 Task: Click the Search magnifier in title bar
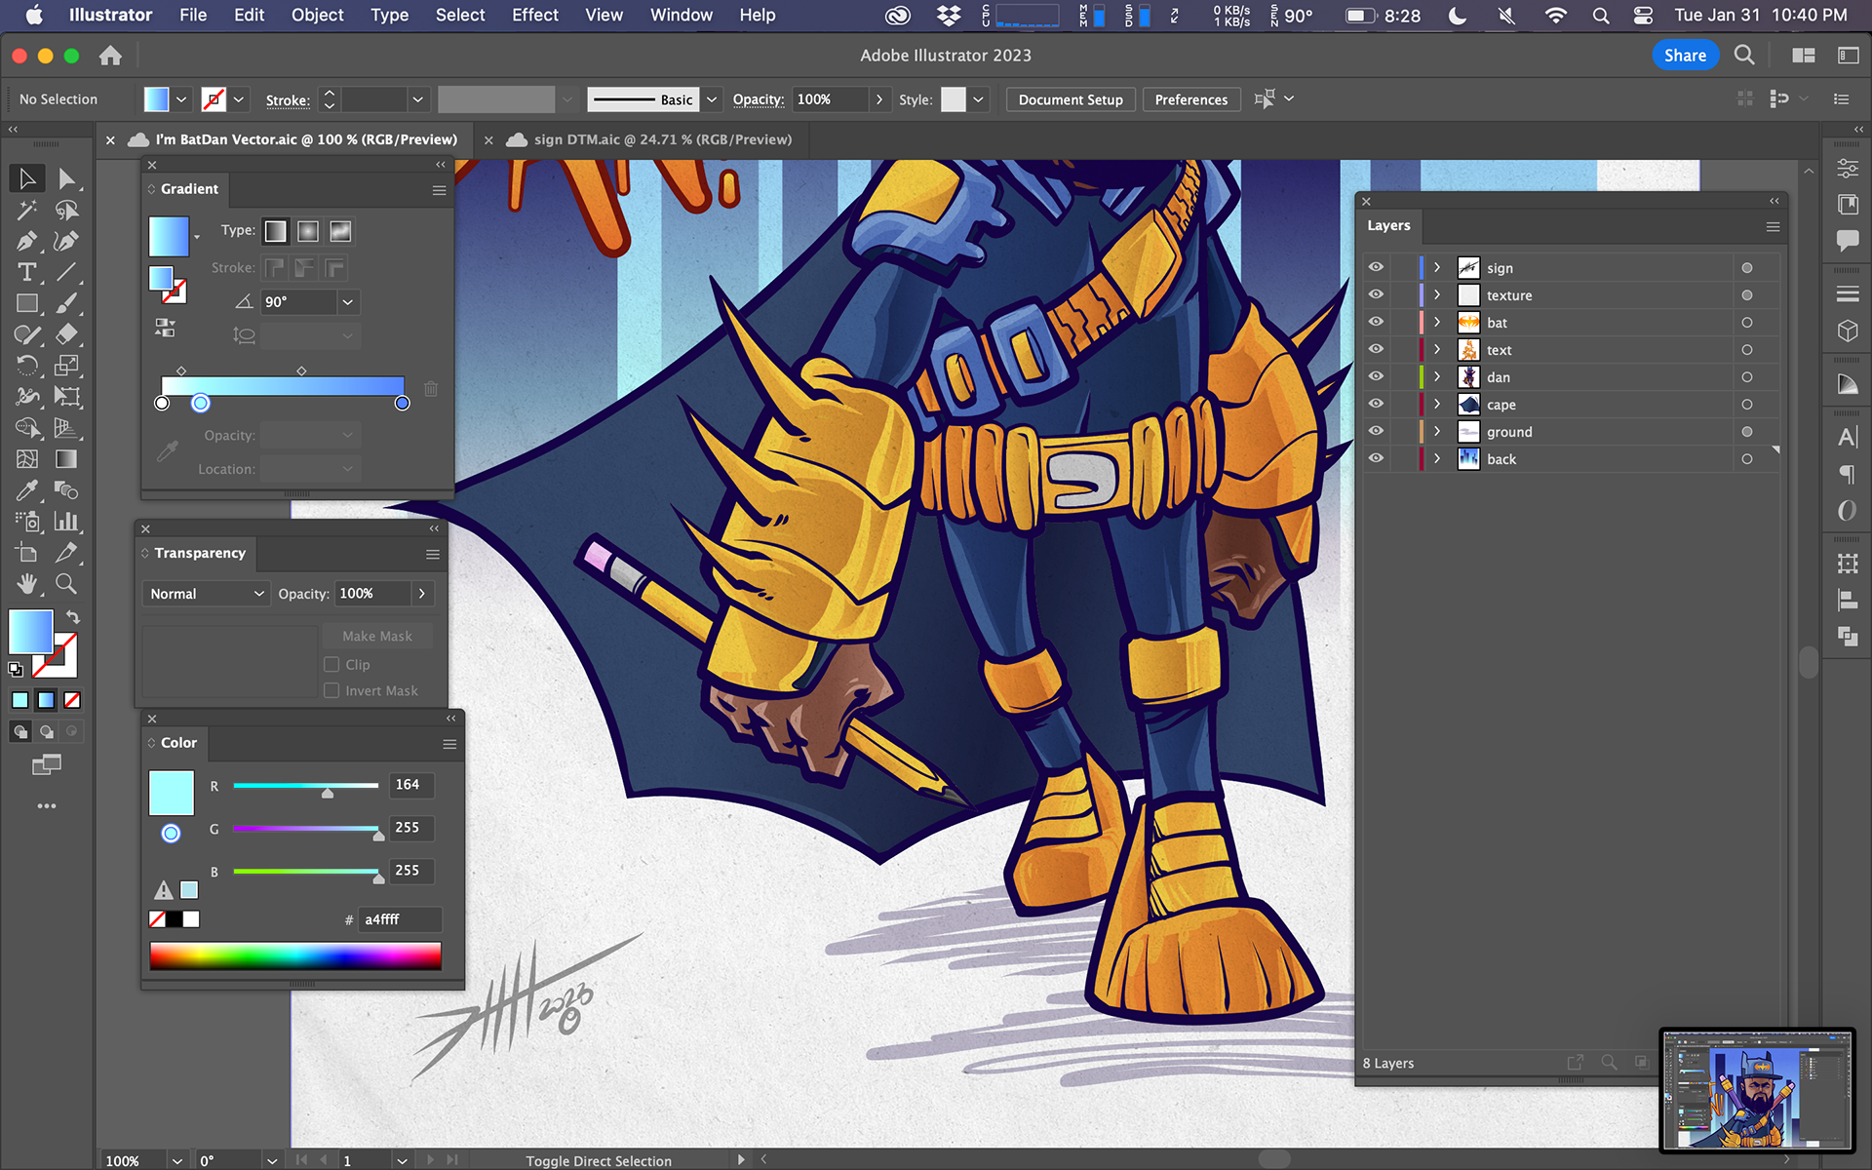(x=1744, y=56)
